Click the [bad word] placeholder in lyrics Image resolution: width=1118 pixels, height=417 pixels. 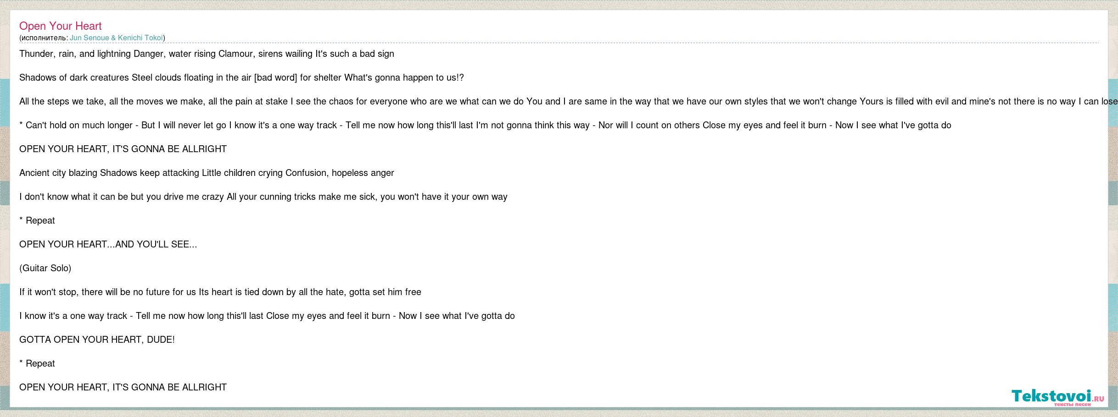[x=276, y=77]
